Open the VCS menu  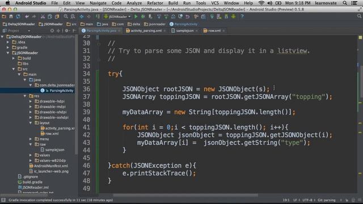point(215,3)
